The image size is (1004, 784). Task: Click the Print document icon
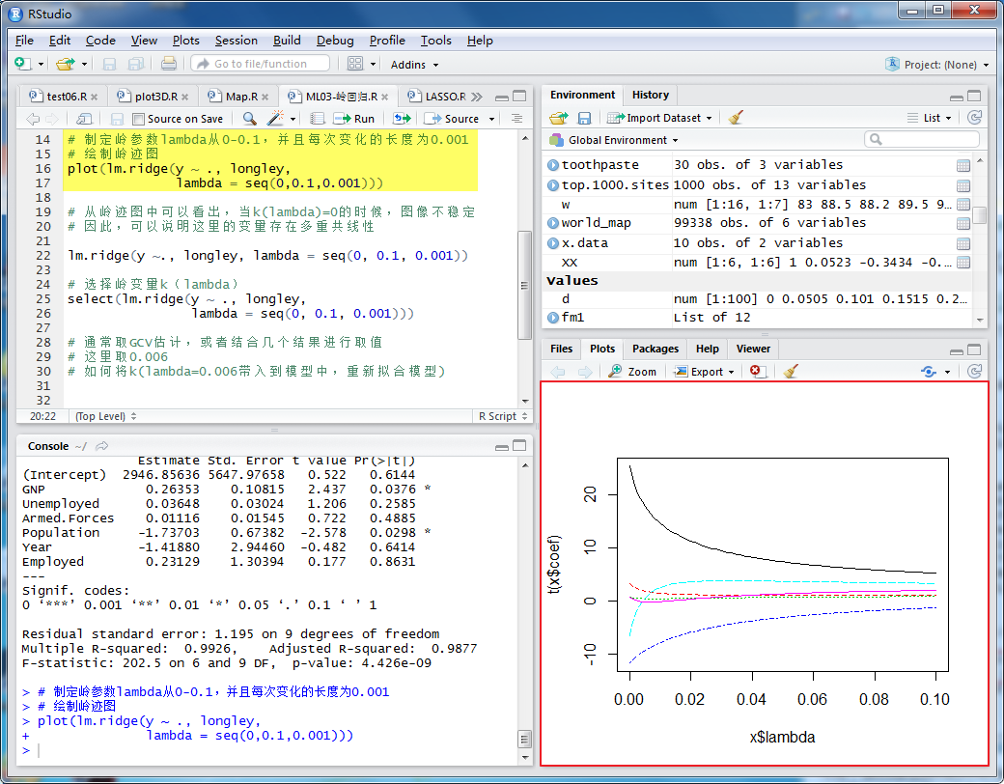[169, 64]
